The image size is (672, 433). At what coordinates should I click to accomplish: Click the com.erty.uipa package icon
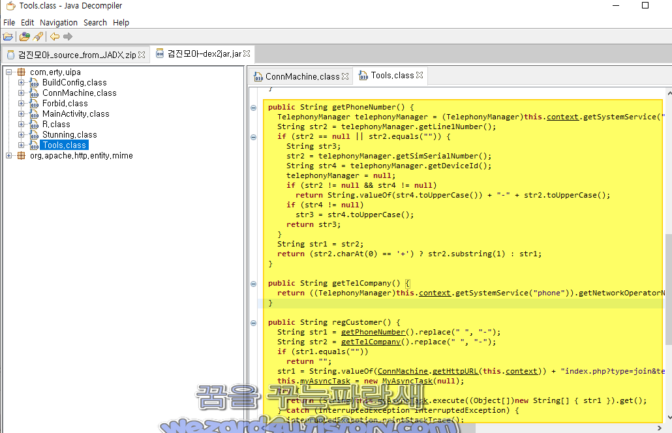[x=21, y=72]
